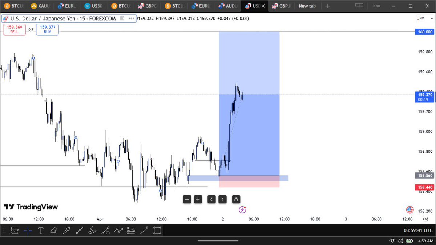This screenshot has width=436, height=245.
Task: Switch to the GBPC tab
Action: coord(147,6)
